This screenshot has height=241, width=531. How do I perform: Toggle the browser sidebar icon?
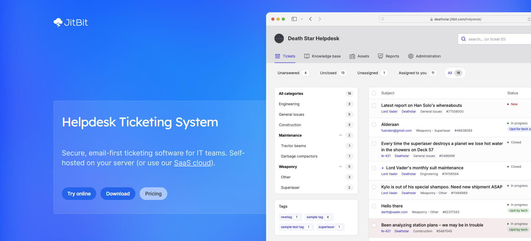pos(294,19)
